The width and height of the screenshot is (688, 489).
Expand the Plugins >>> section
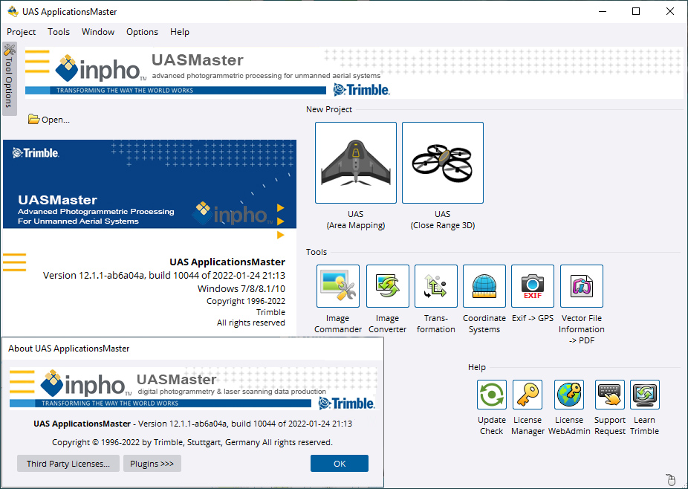coord(152,464)
